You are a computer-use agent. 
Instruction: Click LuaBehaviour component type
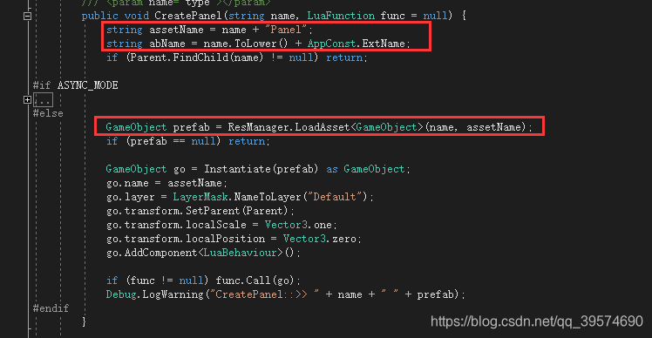240,253
